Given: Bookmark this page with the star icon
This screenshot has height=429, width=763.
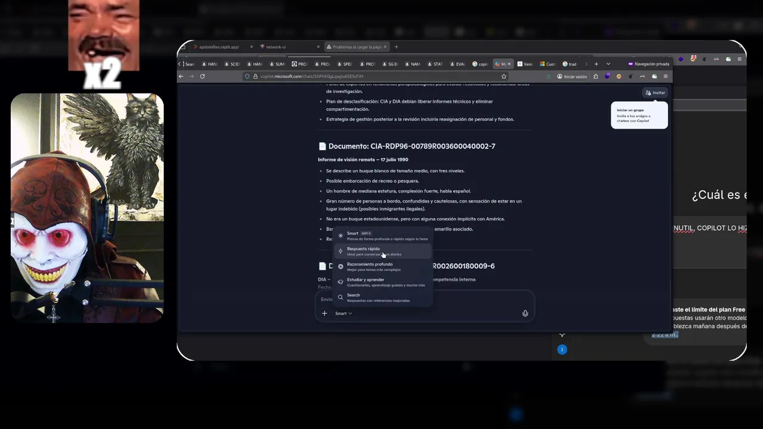Looking at the screenshot, I should (x=504, y=76).
